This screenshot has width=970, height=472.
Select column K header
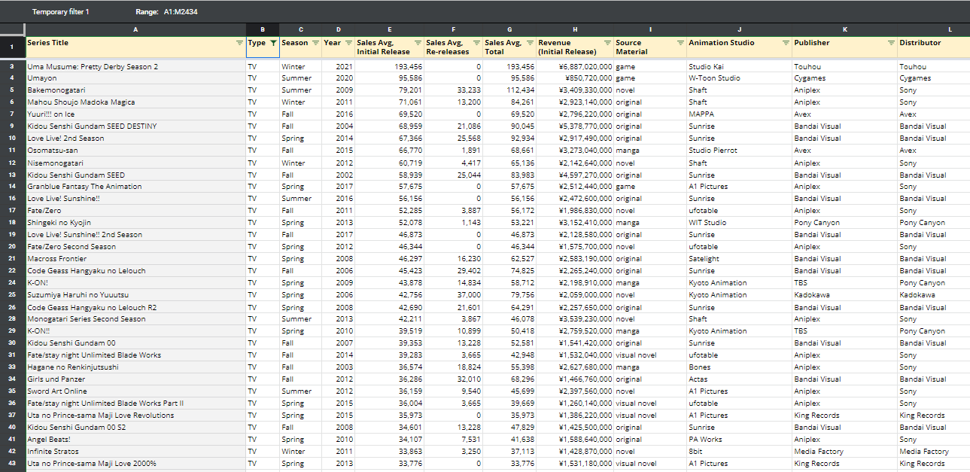pyautogui.click(x=844, y=29)
